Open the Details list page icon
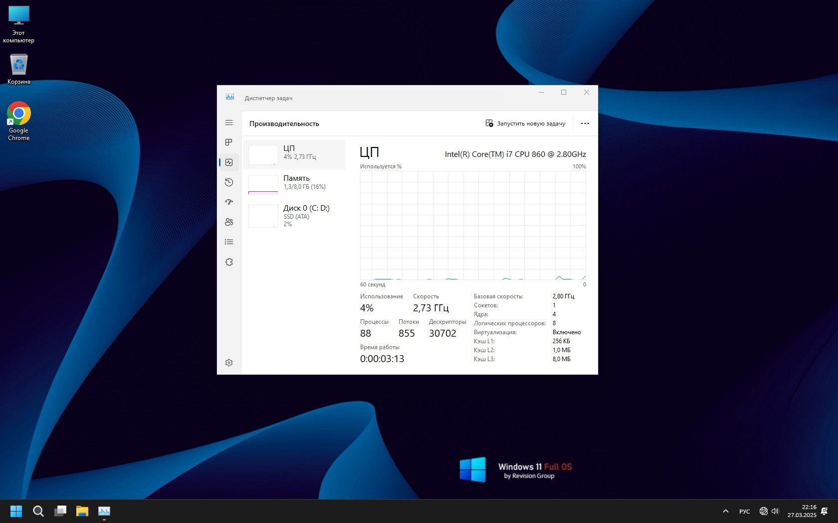The width and height of the screenshot is (838, 523). click(229, 242)
